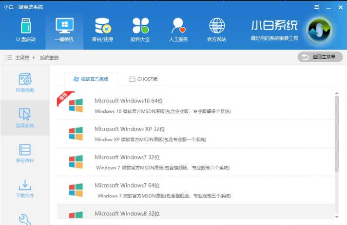
Task: Go to the 备份资料 step
Action: 25,153
